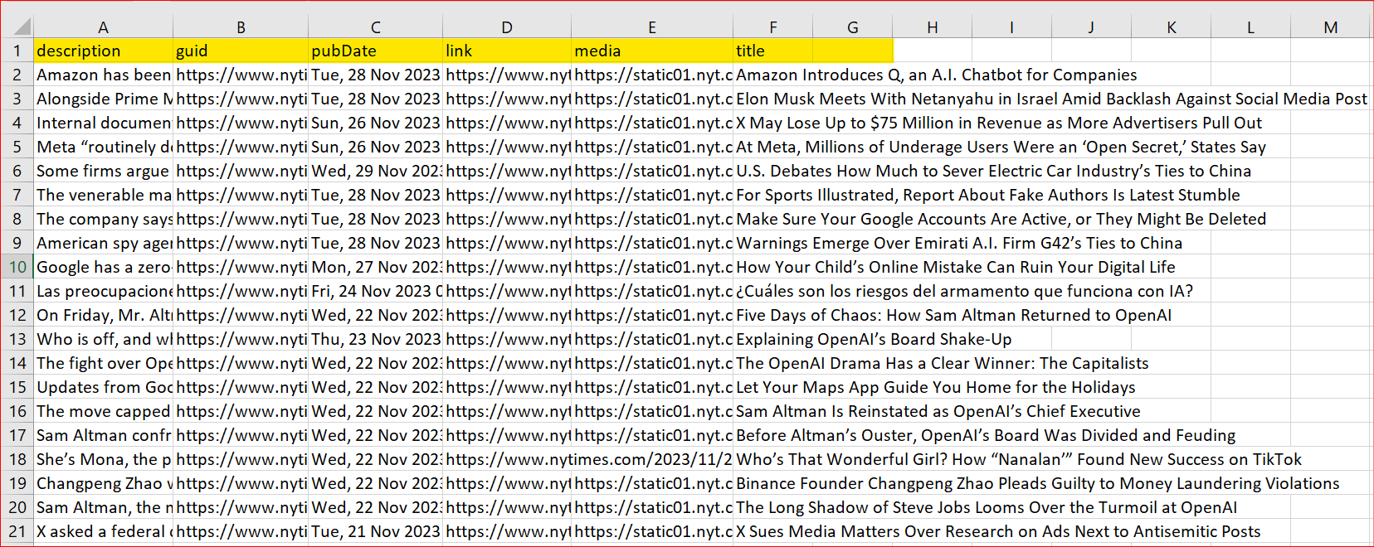Viewport: 1374px width, 547px height.
Task: Click description cell 'The venerable ma'
Action: pos(103,195)
